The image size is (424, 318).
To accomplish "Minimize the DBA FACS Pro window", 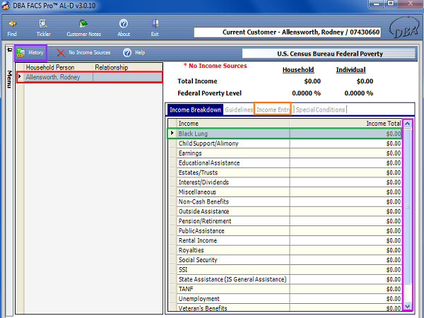I will (x=377, y=4).
